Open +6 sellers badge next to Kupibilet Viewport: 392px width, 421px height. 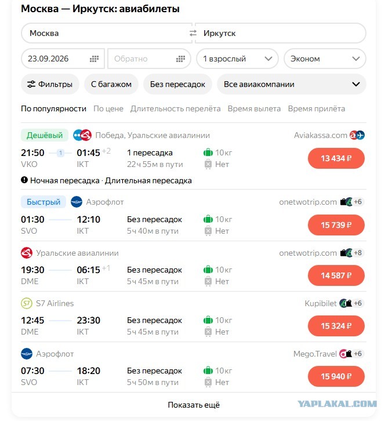pyautogui.click(x=358, y=303)
